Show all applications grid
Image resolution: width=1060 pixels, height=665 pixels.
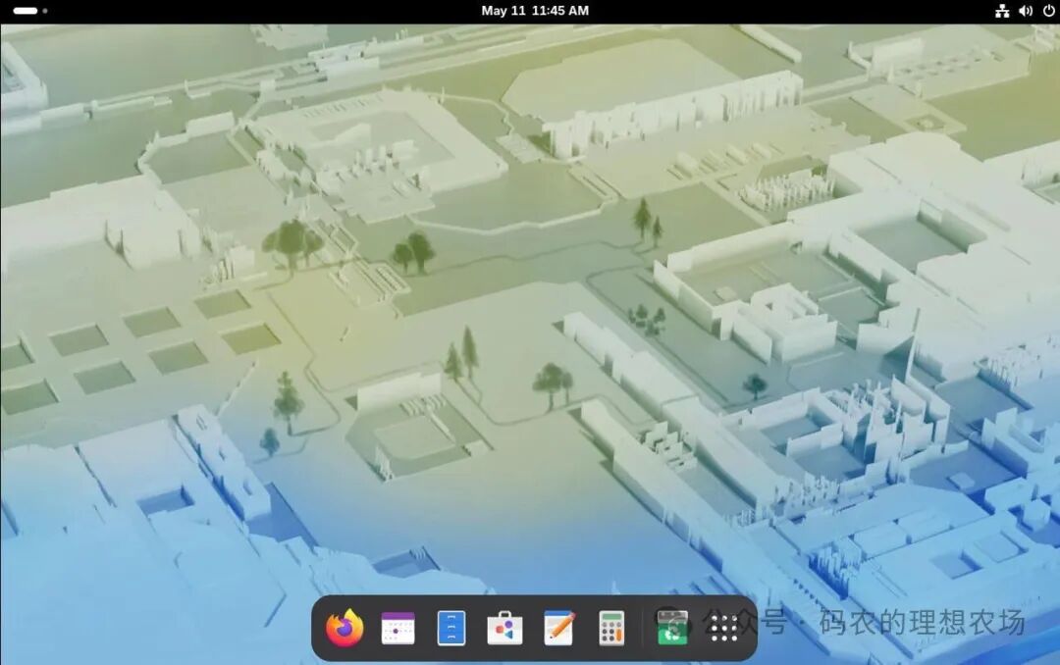pos(724,629)
